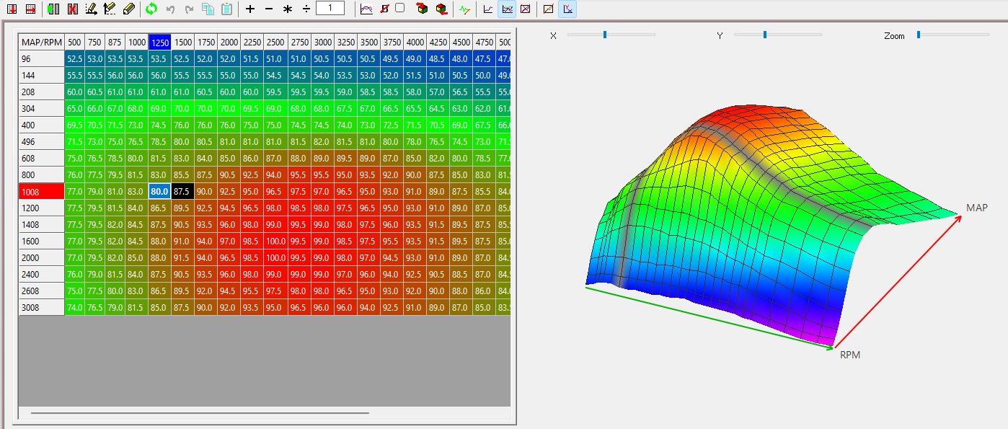Click the minus subtract operator button
This screenshot has width=1008, height=429.
click(x=269, y=9)
